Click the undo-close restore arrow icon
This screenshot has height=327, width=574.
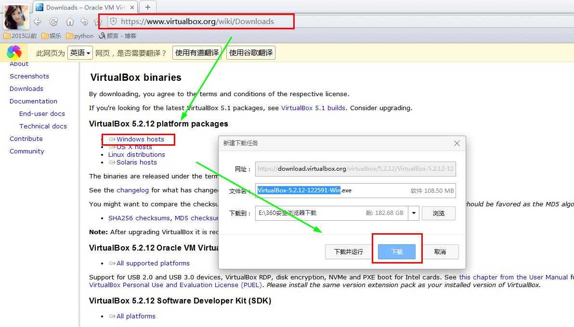(x=84, y=22)
